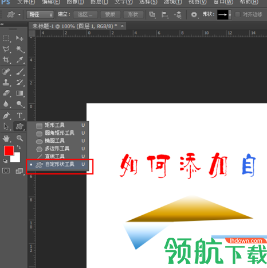This screenshot has width=267, height=268.
Task: Choose 直线工具 from the flyout
Action: pos(58,156)
